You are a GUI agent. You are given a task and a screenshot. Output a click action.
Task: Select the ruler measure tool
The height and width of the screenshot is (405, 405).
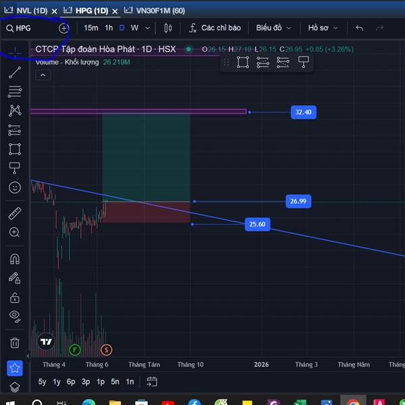(15, 213)
